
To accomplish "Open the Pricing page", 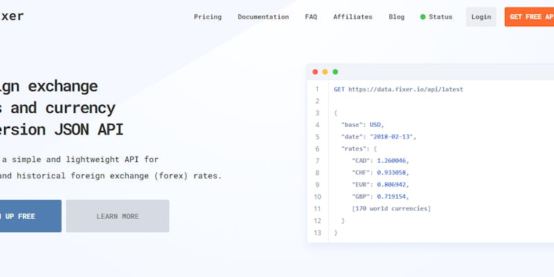I will (208, 17).
